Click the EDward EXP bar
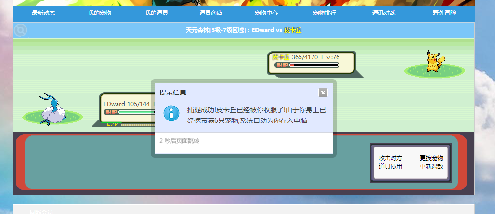Image resolution: width=495 pixels, height=214 pixels. [130, 124]
